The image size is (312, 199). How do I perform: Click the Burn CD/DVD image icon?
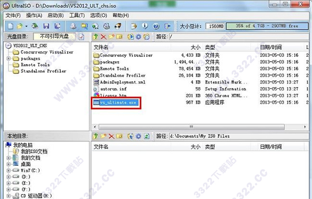click(118, 26)
